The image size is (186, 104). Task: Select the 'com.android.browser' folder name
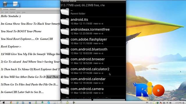coord(87,59)
